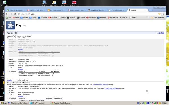The height and width of the screenshot is (105, 169).
Task: Open the YouTube bookmark
Action: click(53, 18)
